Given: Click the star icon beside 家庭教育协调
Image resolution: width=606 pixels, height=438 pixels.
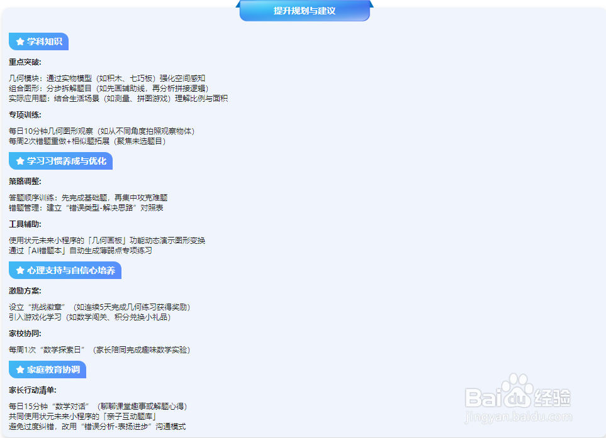Looking at the screenshot, I should (x=20, y=370).
